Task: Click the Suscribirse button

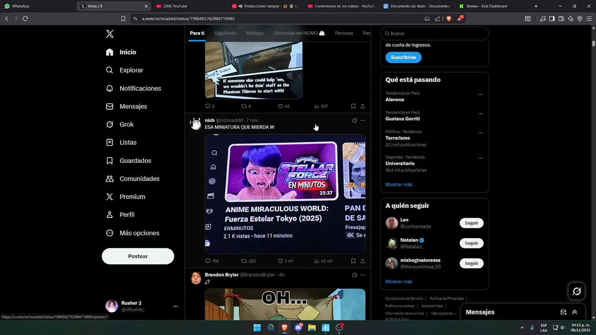Action: point(403,57)
